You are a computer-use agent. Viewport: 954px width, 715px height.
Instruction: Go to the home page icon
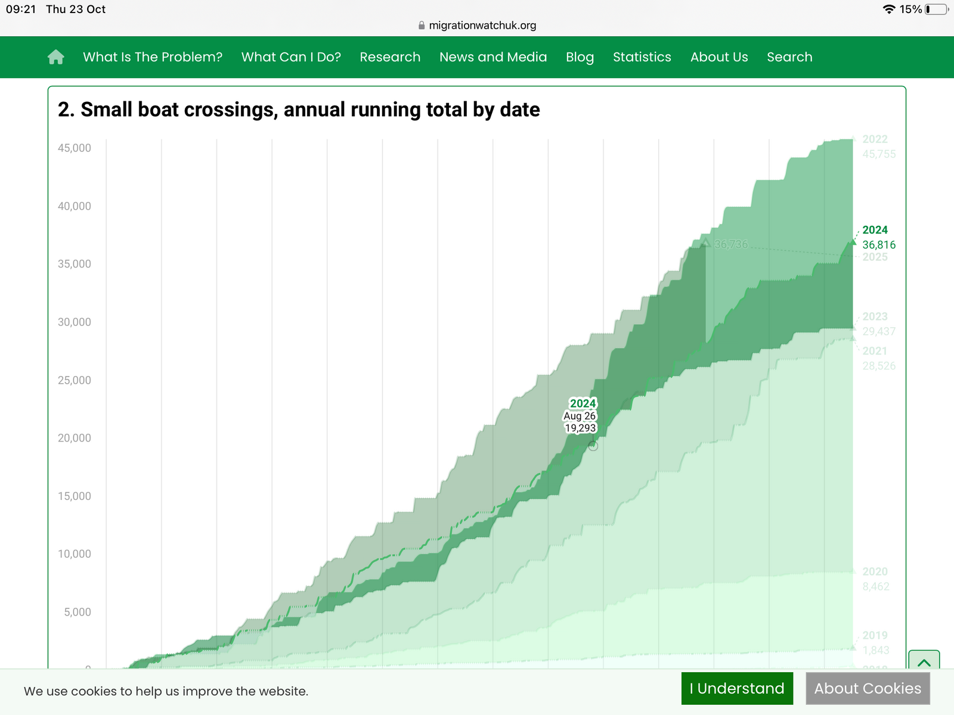tap(55, 57)
